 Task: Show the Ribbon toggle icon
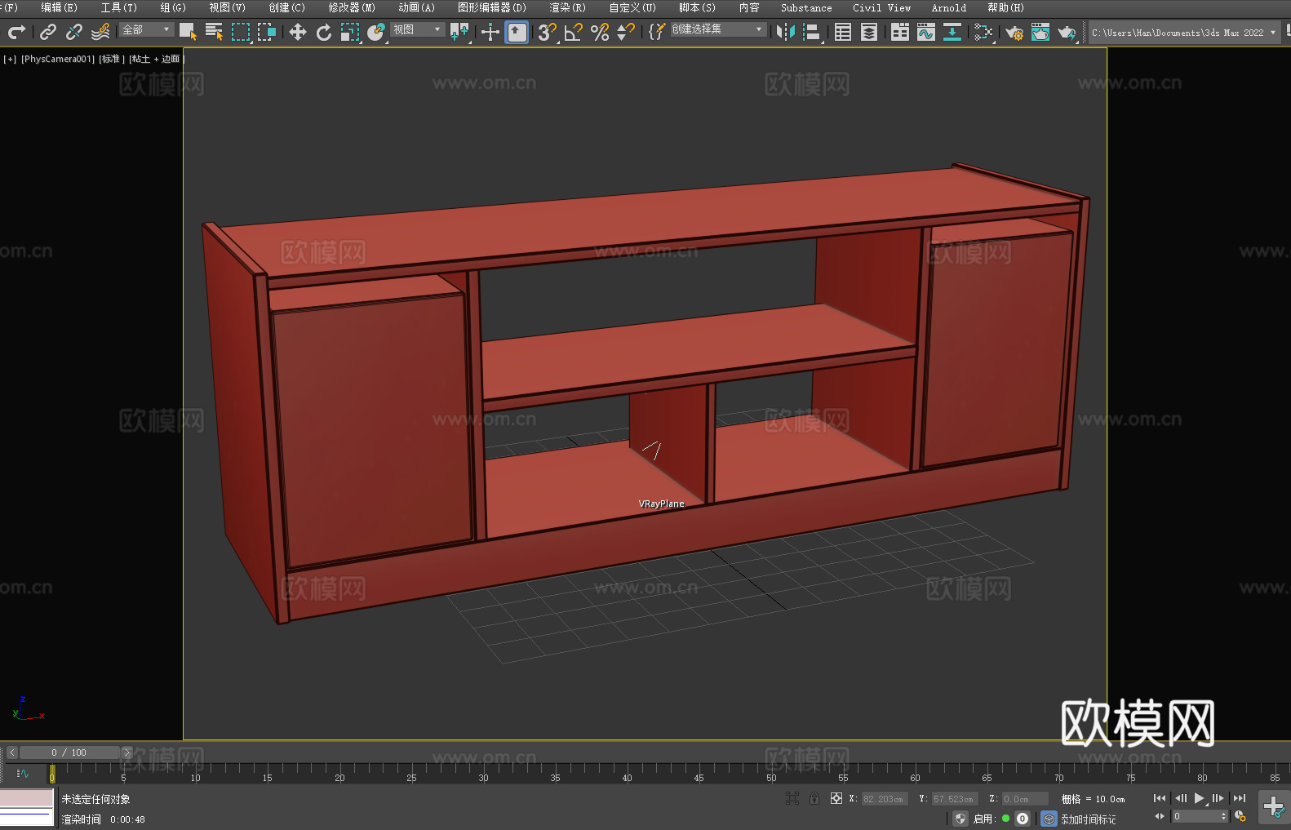900,32
